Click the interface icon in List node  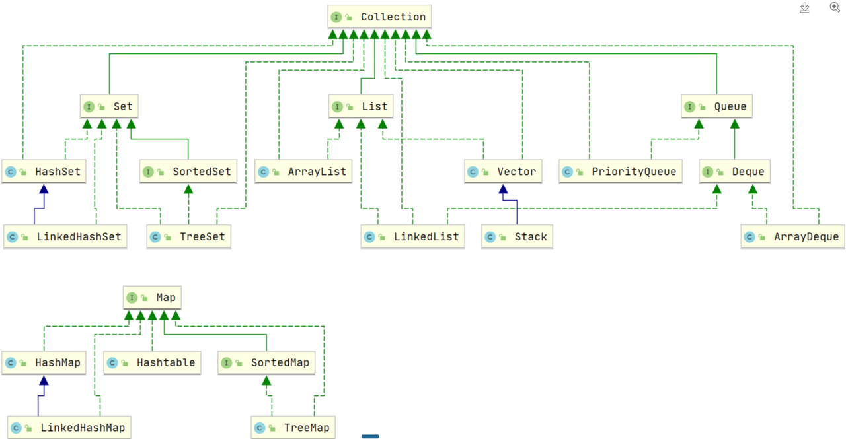coord(337,106)
